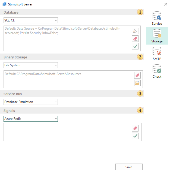Screen dimensions: 170x172
Task: Expand the SQL CE database type dropdown
Action: pos(31,20)
